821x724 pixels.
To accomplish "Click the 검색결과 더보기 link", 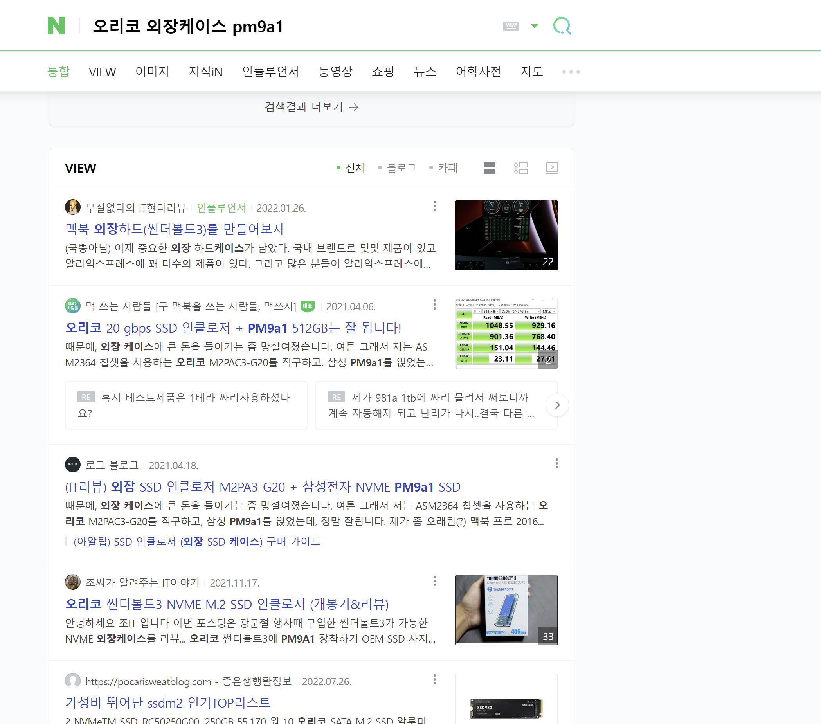I will 311,107.
